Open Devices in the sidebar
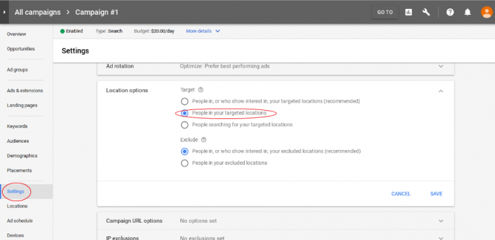Screen dimensions: 495x240 click(15, 235)
